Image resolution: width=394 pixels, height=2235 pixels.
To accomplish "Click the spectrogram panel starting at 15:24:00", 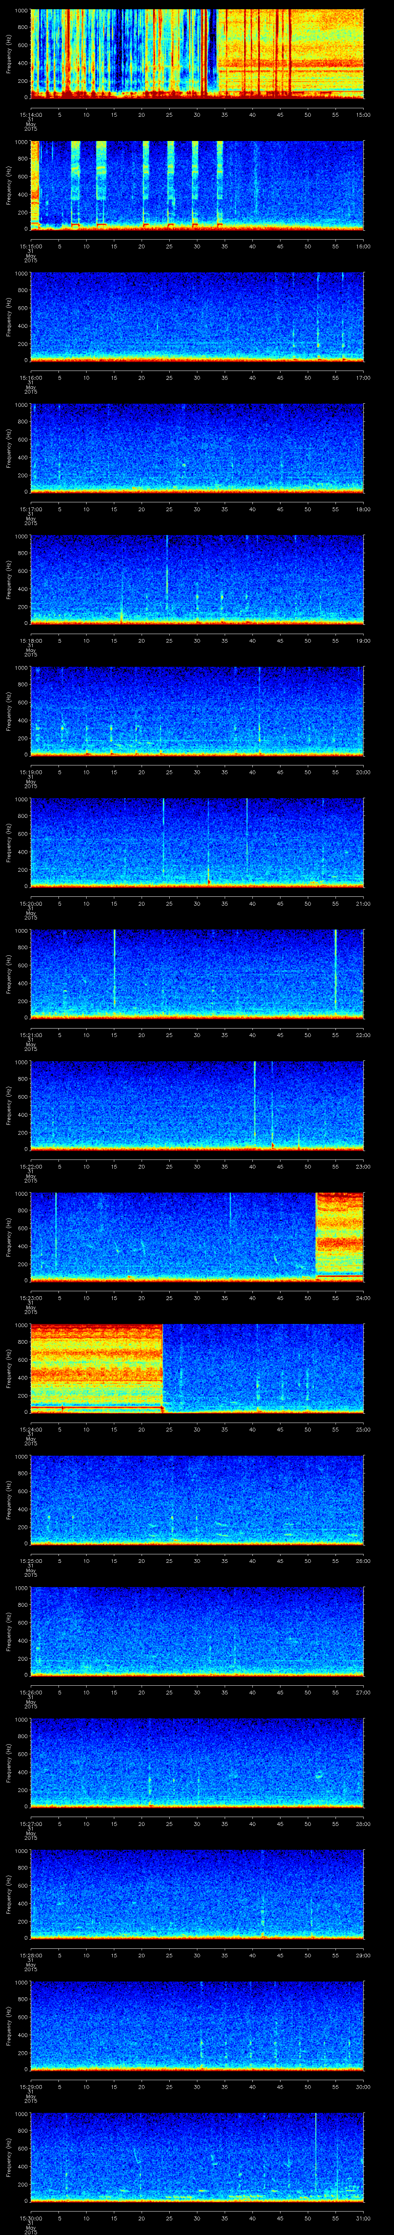I will coord(197,1368).
